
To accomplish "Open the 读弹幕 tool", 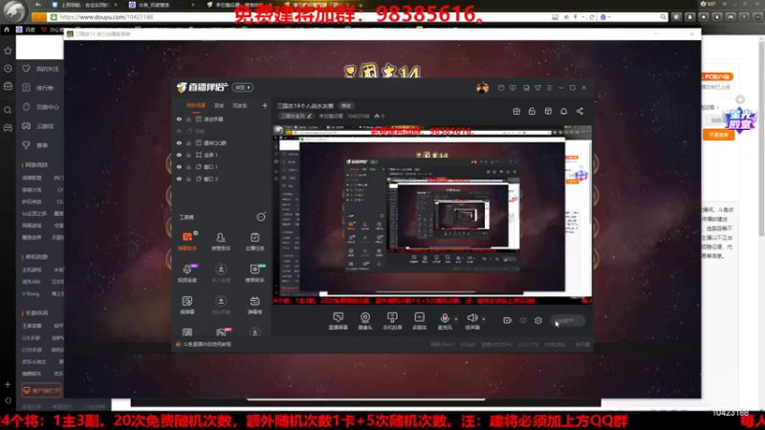I will 186,305.
